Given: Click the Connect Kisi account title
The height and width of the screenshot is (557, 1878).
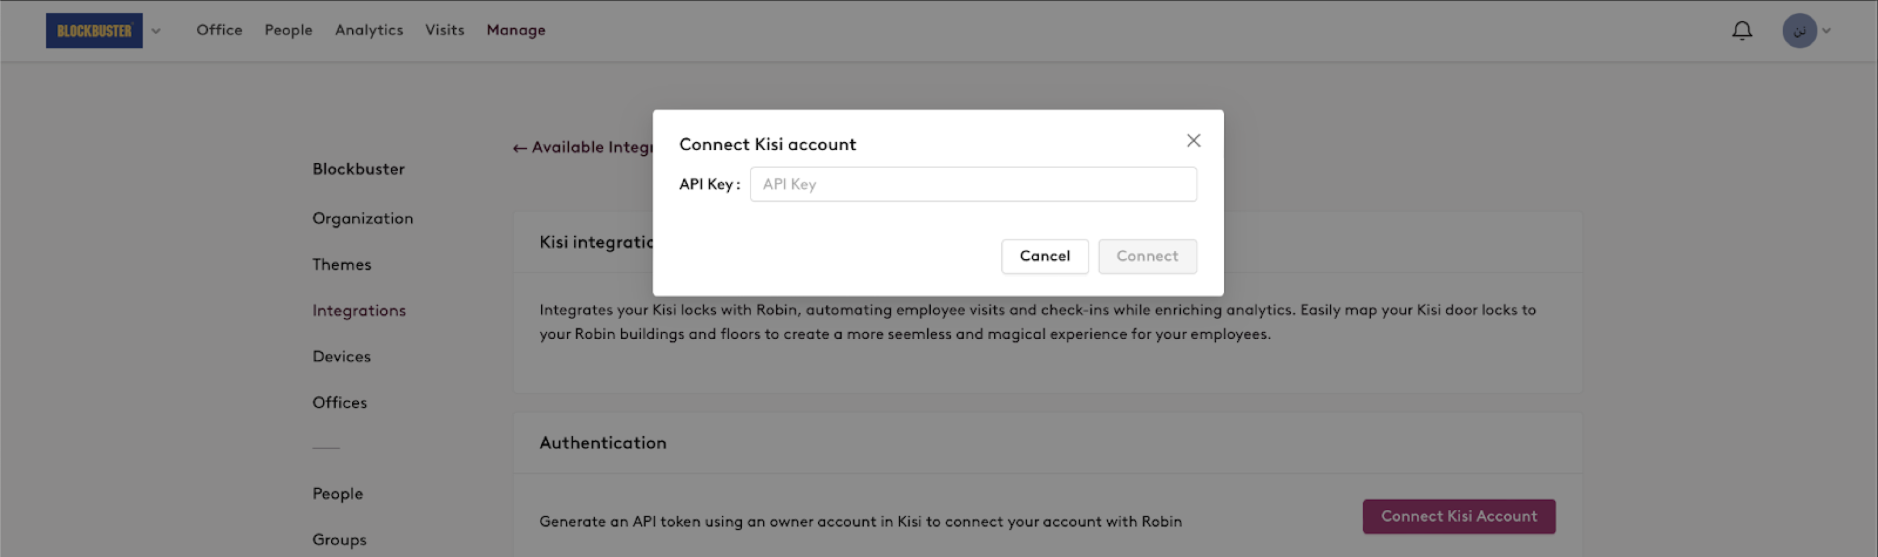Looking at the screenshot, I should 767,144.
